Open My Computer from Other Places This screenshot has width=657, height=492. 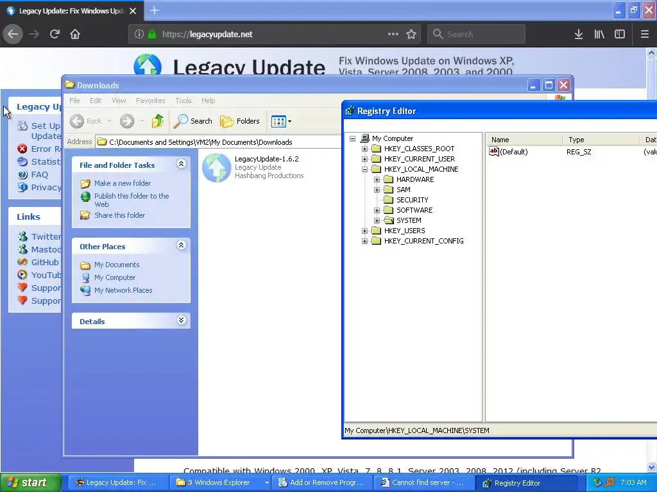pos(115,277)
